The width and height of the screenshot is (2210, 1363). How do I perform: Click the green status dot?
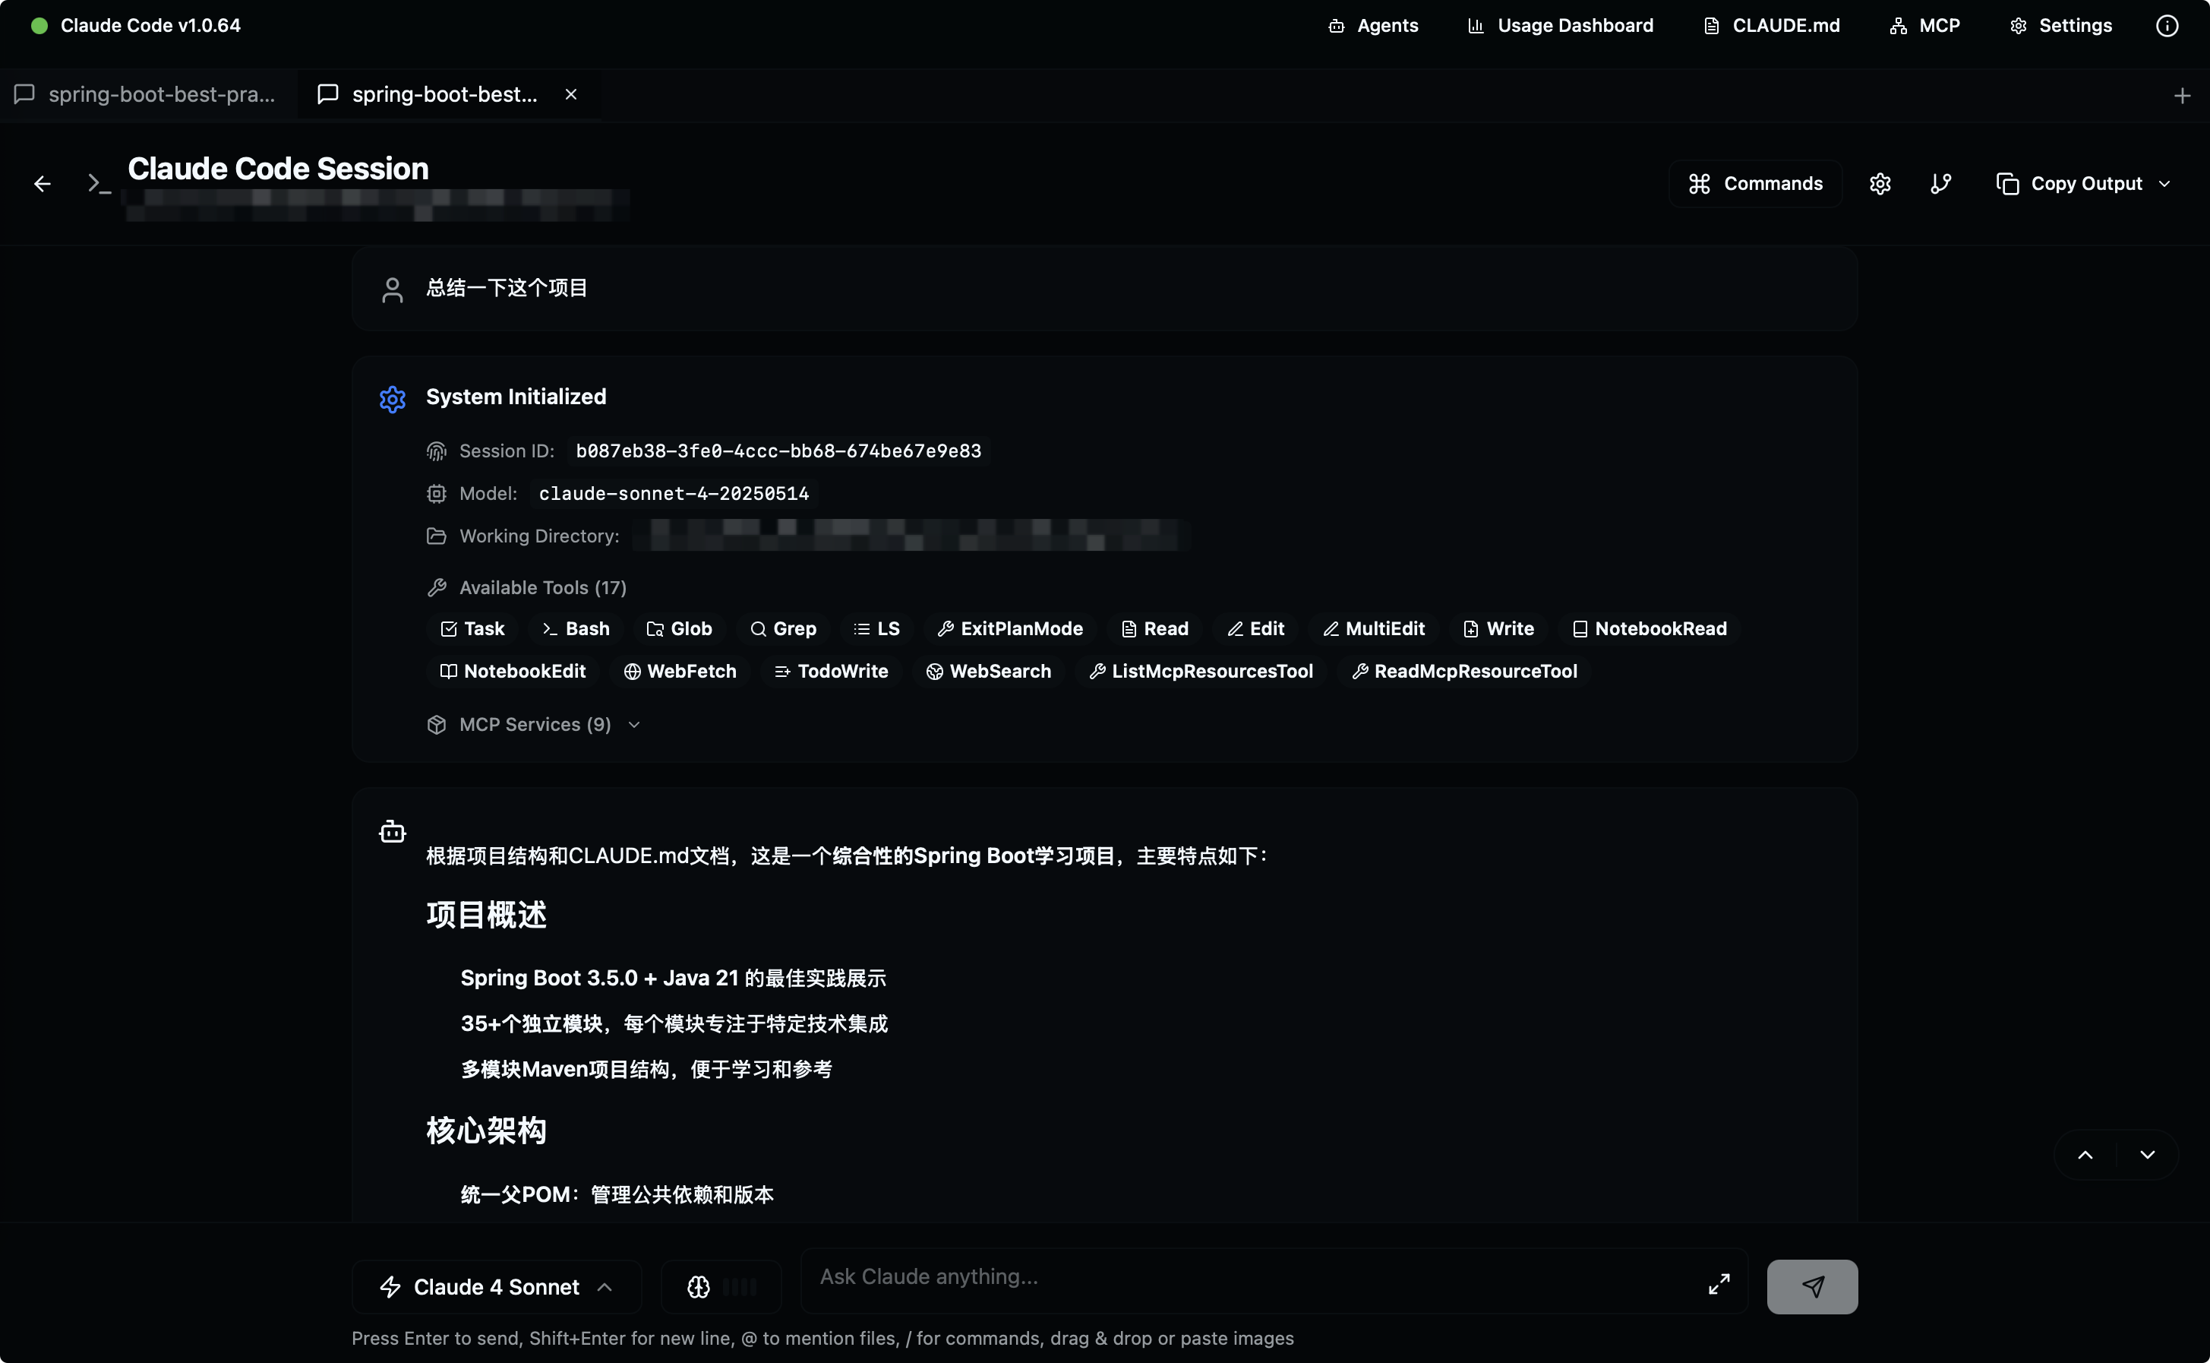click(x=39, y=25)
